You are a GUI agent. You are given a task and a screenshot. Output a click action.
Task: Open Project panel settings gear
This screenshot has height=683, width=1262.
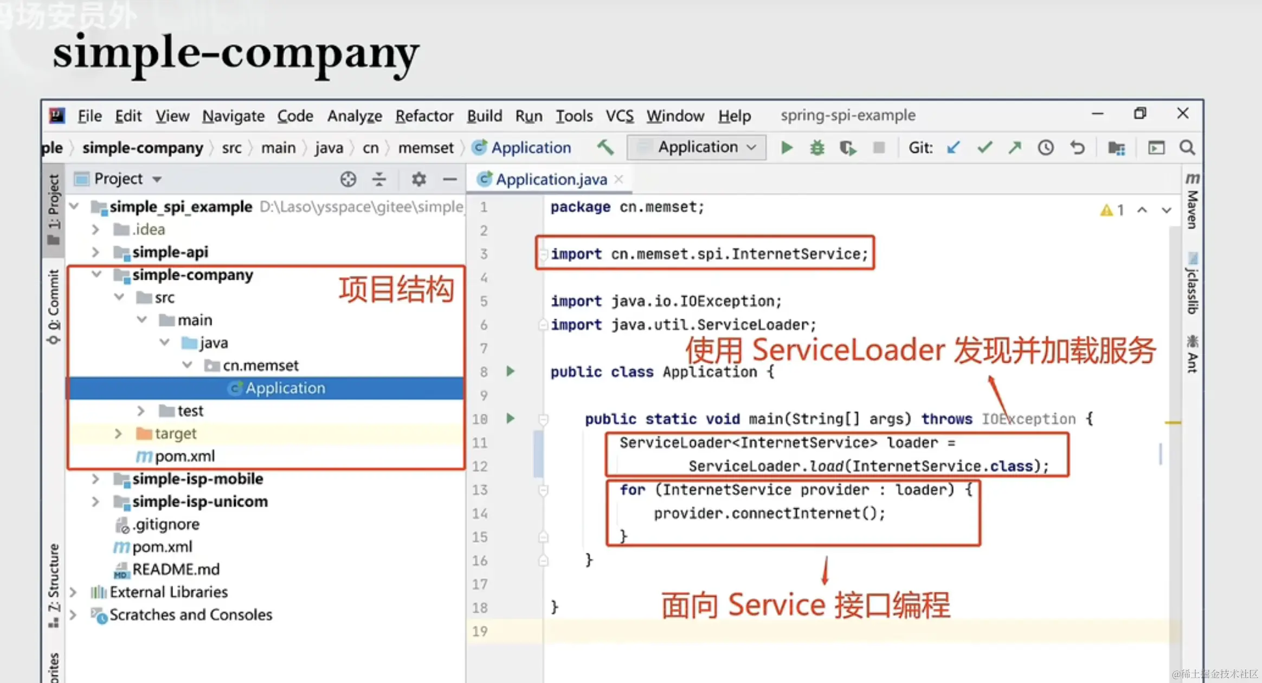click(x=418, y=179)
